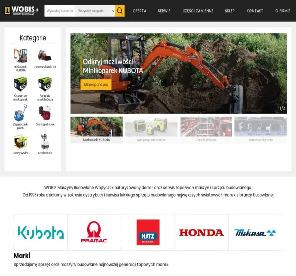Click the Hatz Diesel brand logo
This screenshot has height=276, width=296.
click(148, 232)
